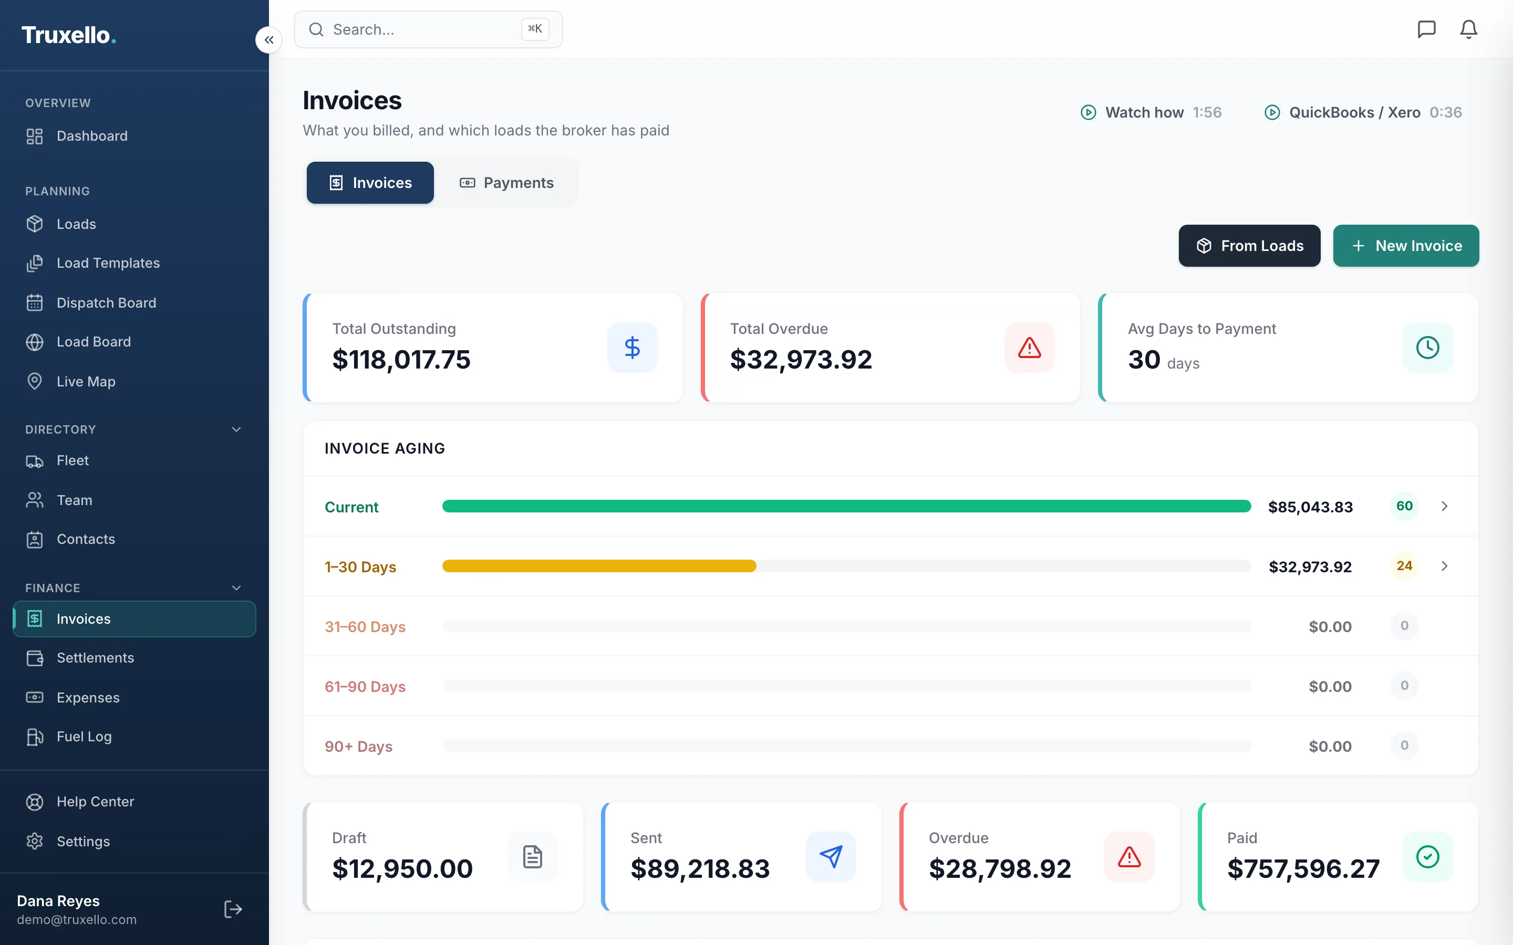
Task: Click the Search input field
Action: point(428,29)
